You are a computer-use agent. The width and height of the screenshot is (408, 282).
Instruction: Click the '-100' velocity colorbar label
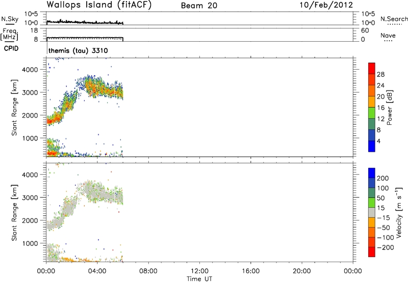[386, 238]
